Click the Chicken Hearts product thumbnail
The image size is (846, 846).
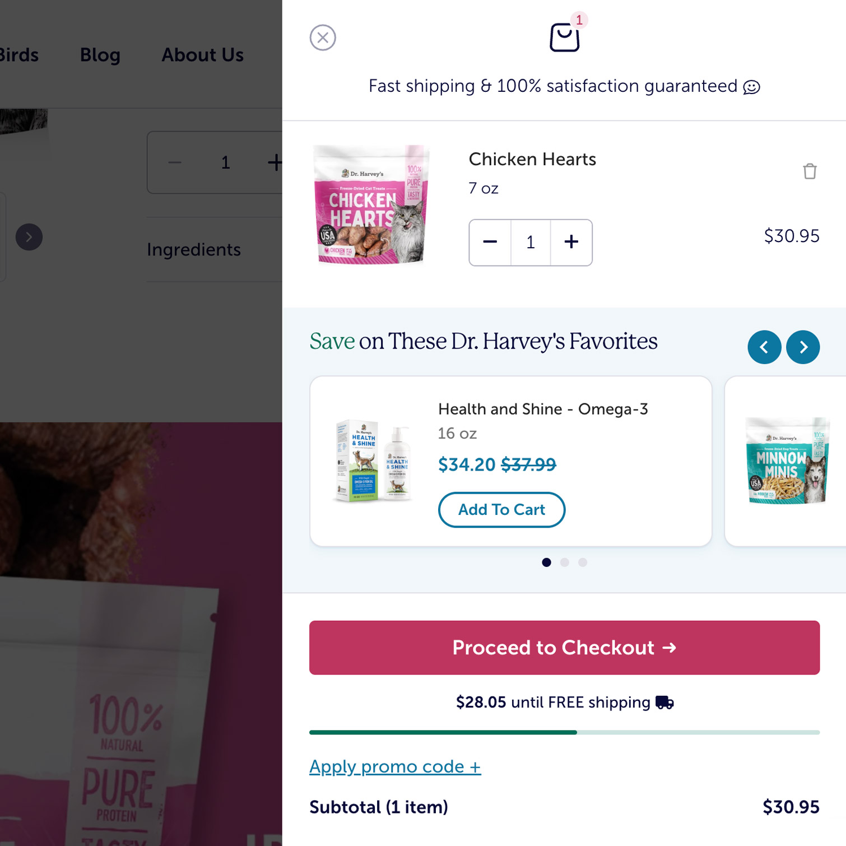pyautogui.click(x=371, y=204)
